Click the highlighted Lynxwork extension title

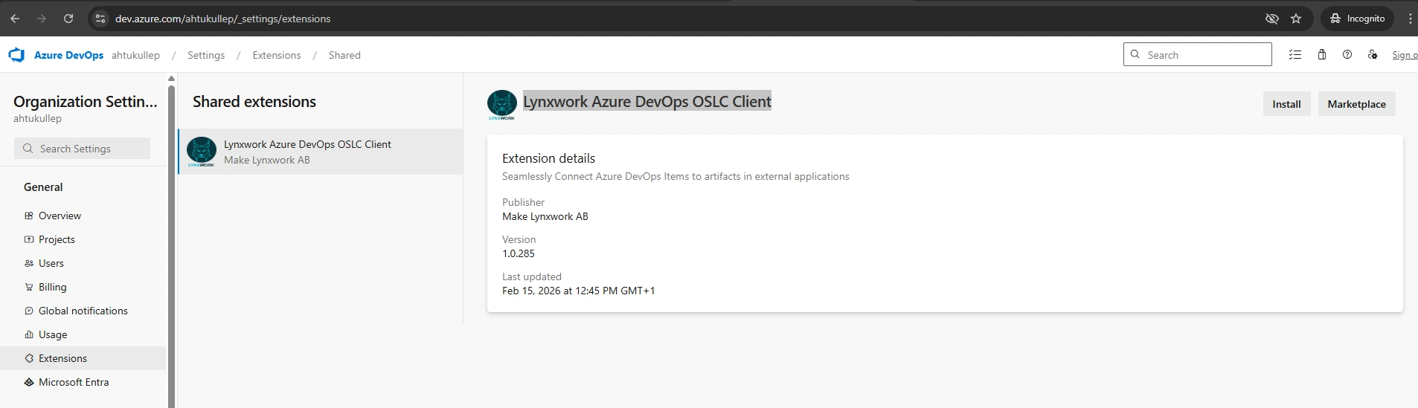647,101
